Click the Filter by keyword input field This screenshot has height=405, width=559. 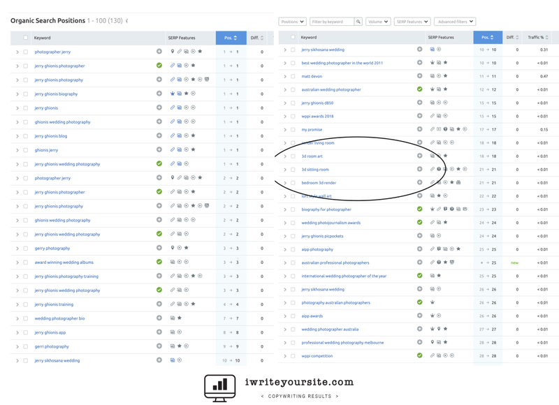pos(332,22)
